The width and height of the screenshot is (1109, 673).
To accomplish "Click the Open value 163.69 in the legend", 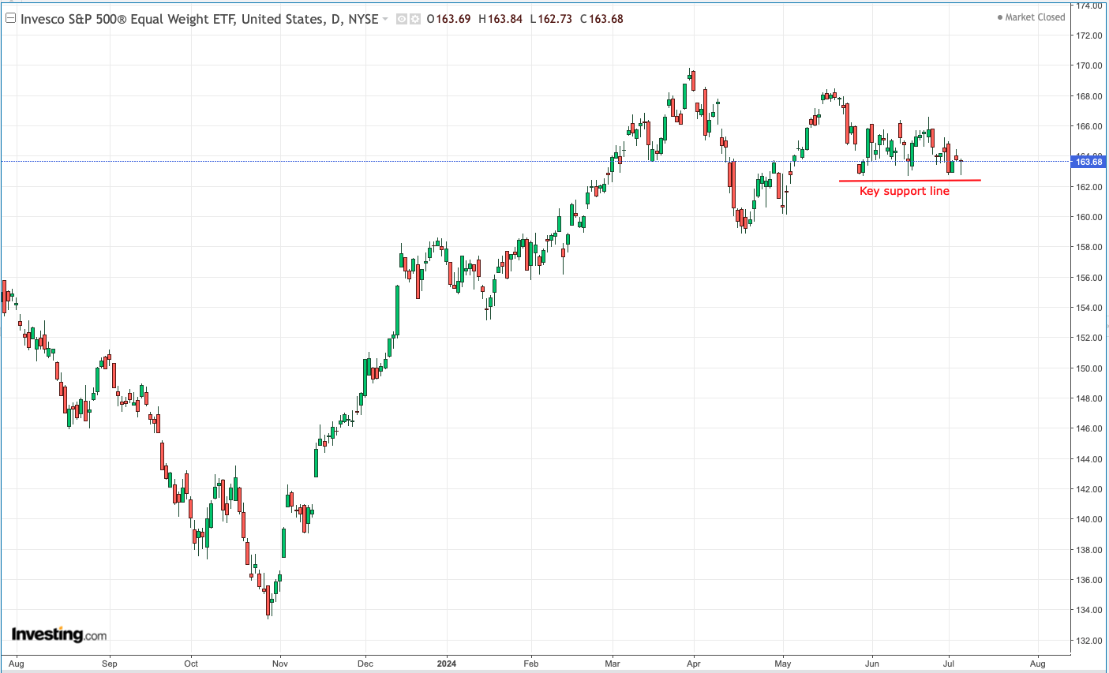I will pyautogui.click(x=448, y=19).
